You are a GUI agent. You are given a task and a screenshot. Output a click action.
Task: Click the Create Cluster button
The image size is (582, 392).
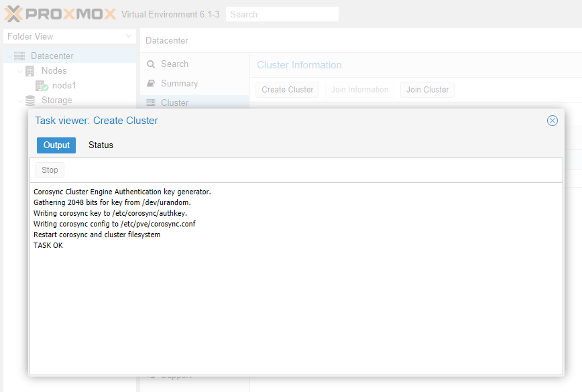point(288,90)
